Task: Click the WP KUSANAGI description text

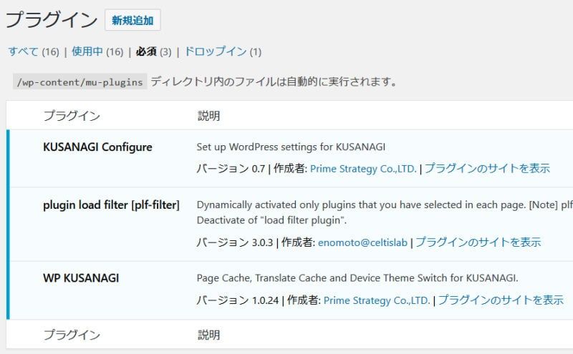Action: tap(357, 277)
